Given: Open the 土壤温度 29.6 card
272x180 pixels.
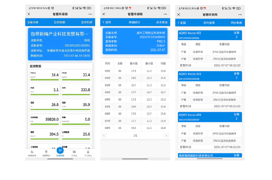Looking at the screenshot, I should pyautogui.click(x=76, y=135).
